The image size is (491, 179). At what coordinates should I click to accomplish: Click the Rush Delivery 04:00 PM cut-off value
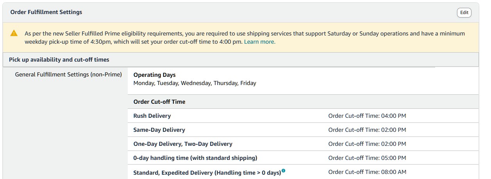pos(367,116)
